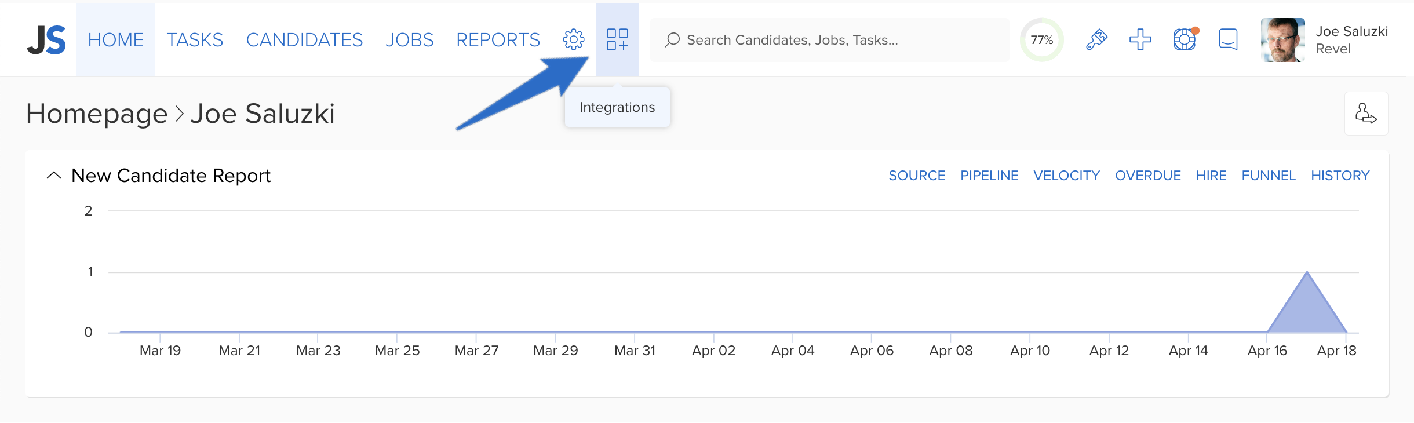Open the CANDIDATES menu
Image resolution: width=1414 pixels, height=423 pixels.
point(304,40)
